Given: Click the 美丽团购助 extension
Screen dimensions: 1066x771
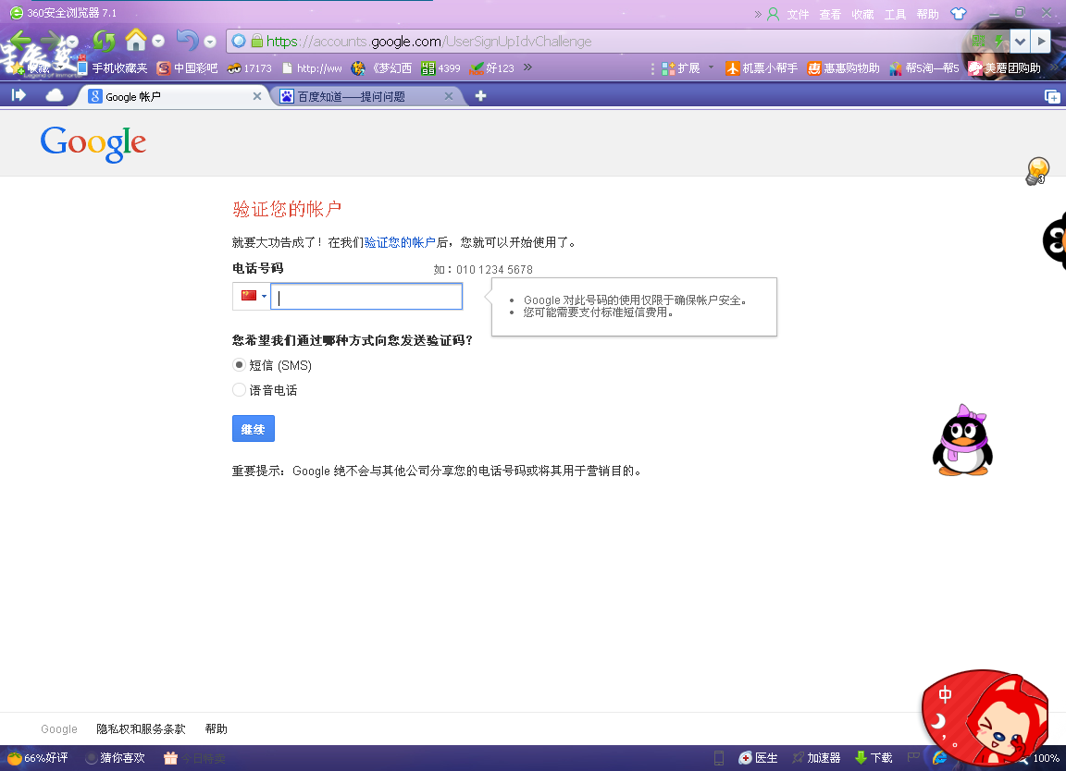Looking at the screenshot, I should [1004, 67].
